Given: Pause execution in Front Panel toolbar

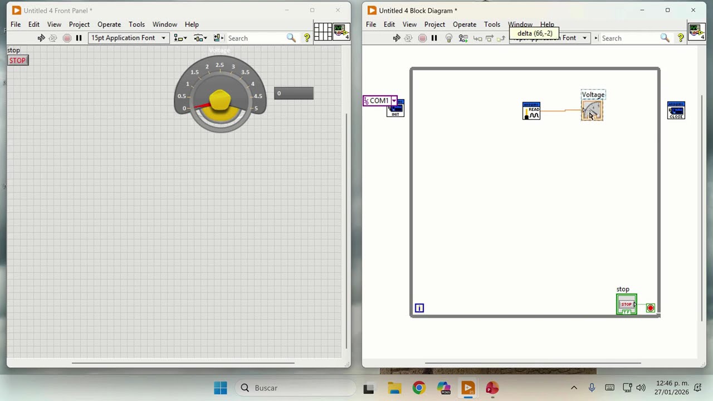Looking at the screenshot, I should pos(79,38).
